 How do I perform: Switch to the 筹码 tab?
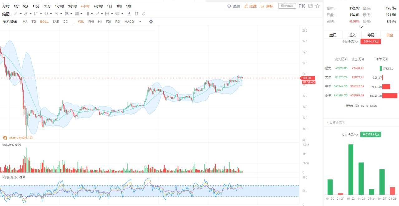(x=371, y=35)
